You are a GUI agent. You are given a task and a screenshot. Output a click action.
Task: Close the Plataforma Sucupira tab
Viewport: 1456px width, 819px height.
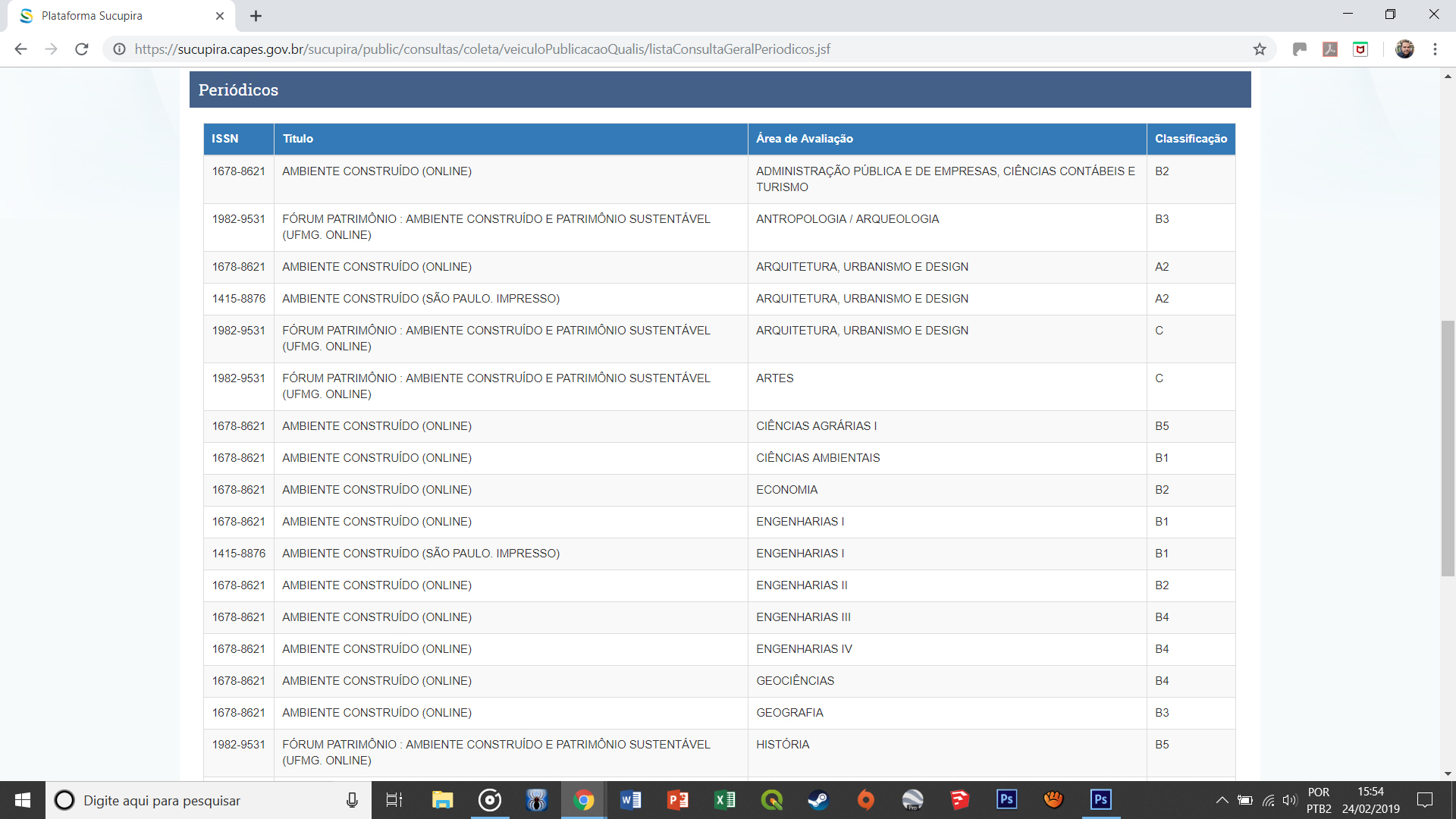[x=220, y=16]
